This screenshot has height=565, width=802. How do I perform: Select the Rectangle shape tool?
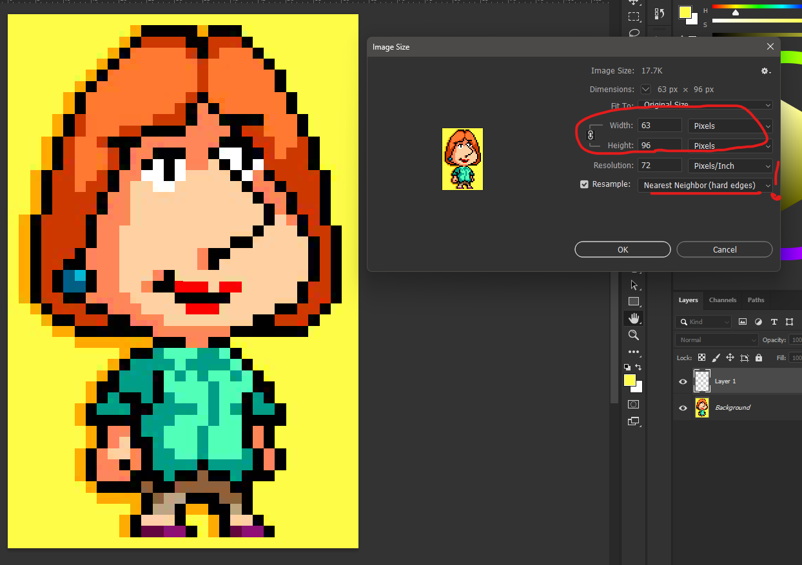click(634, 302)
